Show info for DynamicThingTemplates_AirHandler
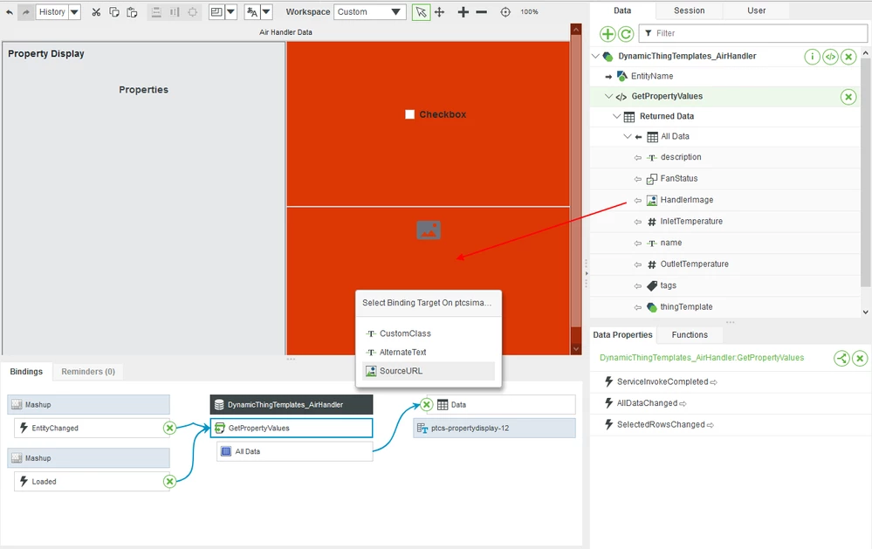 point(812,56)
